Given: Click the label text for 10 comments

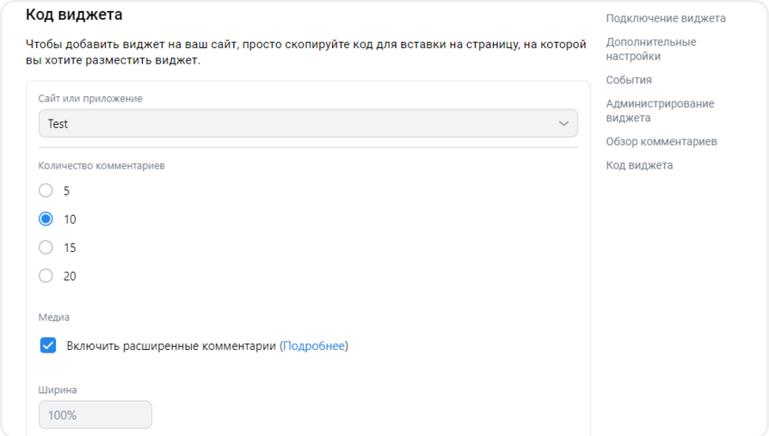Looking at the screenshot, I should tap(70, 219).
